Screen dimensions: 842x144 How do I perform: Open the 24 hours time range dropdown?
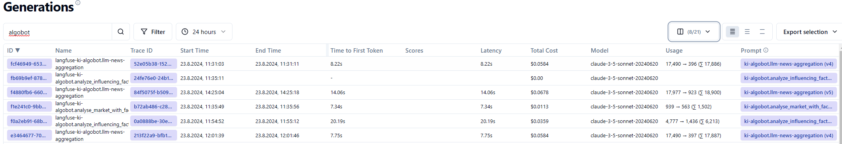[204, 32]
